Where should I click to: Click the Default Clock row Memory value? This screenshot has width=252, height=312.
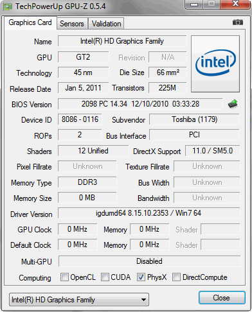point(149,245)
